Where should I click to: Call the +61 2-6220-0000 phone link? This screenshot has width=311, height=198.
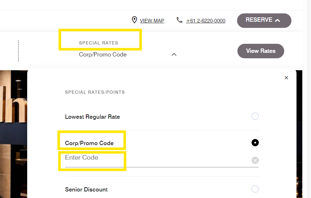point(206,21)
